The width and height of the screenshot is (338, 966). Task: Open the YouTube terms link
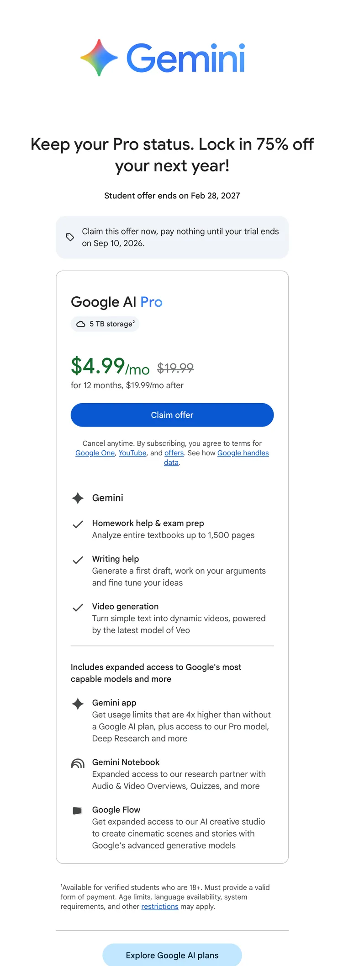click(x=132, y=453)
